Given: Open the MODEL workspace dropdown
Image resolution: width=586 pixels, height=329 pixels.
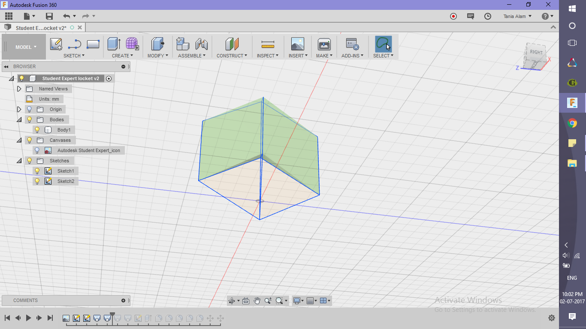Looking at the screenshot, I should pyautogui.click(x=26, y=47).
